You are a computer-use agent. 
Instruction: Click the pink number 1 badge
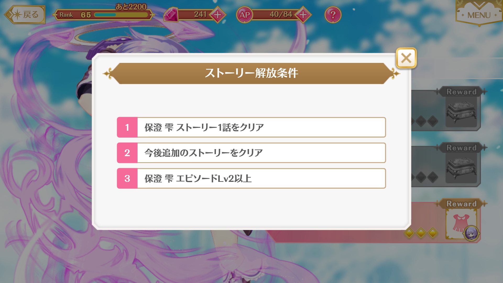point(127,127)
